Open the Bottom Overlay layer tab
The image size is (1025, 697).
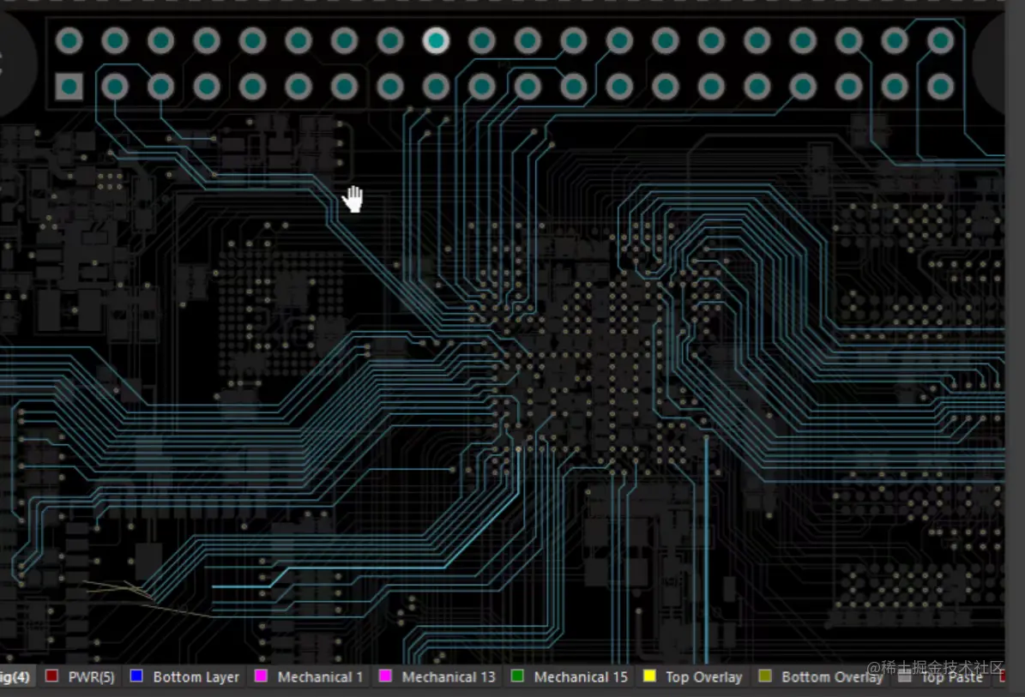[x=821, y=676]
